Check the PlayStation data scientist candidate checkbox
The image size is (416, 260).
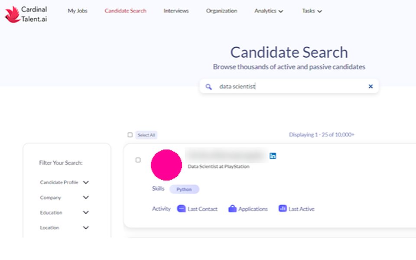tap(138, 160)
